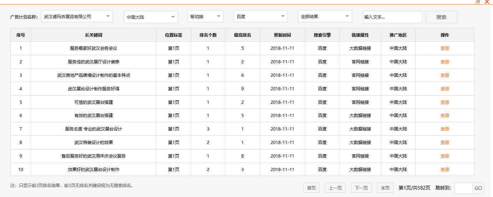Click the 下一页 next page button
493x197 pixels.
pos(361,188)
